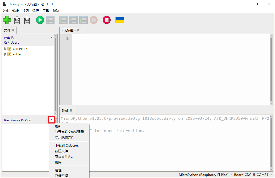The height and width of the screenshot is (178, 275).
Task: Click the Public folder icon
Action: pyautogui.click(x=9, y=54)
